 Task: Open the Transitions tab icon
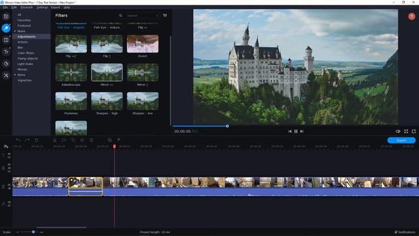point(6,40)
